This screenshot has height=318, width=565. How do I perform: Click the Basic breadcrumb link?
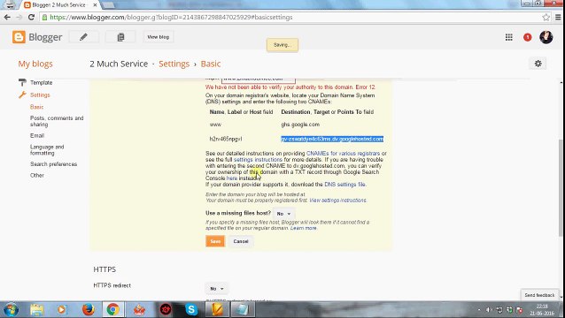211,64
